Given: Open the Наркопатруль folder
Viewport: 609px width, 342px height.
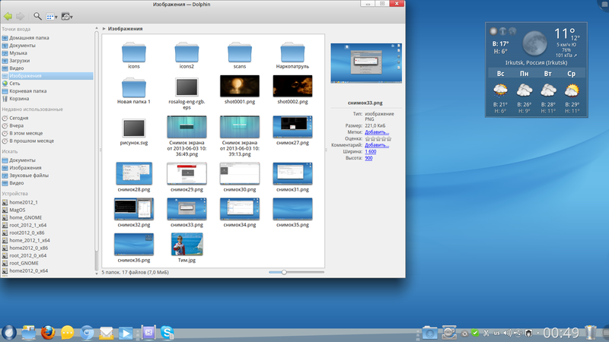Looking at the screenshot, I should 292,54.
